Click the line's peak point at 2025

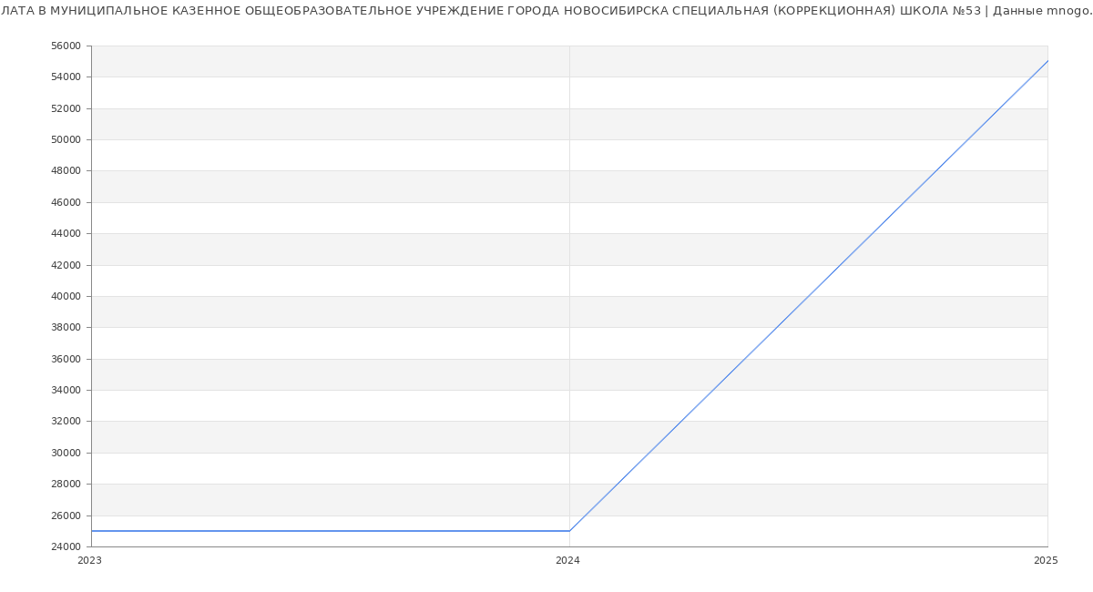pyautogui.click(x=1047, y=61)
